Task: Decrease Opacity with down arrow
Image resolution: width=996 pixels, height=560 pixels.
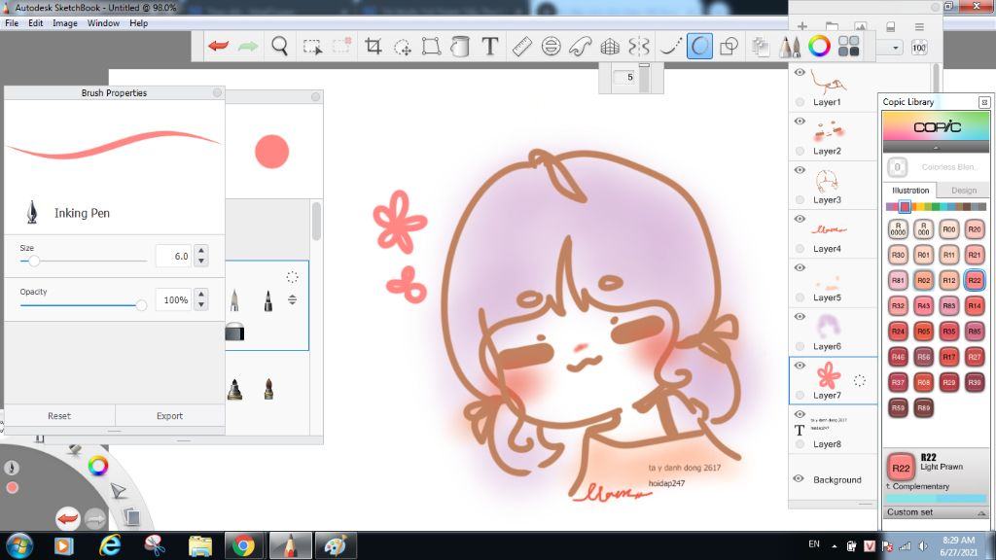Action: [x=201, y=304]
